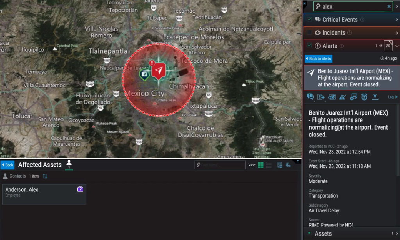Click the speech-bubble alert action icon

click(x=310, y=97)
